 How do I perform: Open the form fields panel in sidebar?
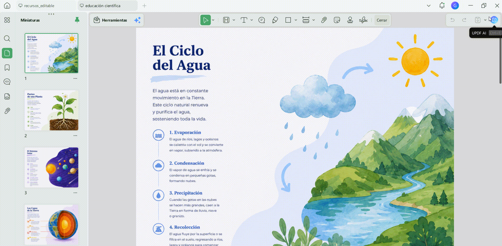tap(7, 96)
